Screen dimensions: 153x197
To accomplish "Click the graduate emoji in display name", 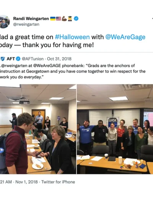I will point(70,19).
